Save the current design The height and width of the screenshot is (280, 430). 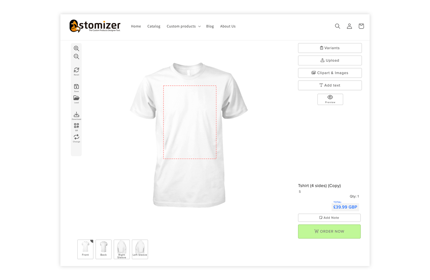(76, 88)
